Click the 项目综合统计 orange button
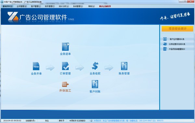Screen dimensions: 195x123 (x=177, y=29)
